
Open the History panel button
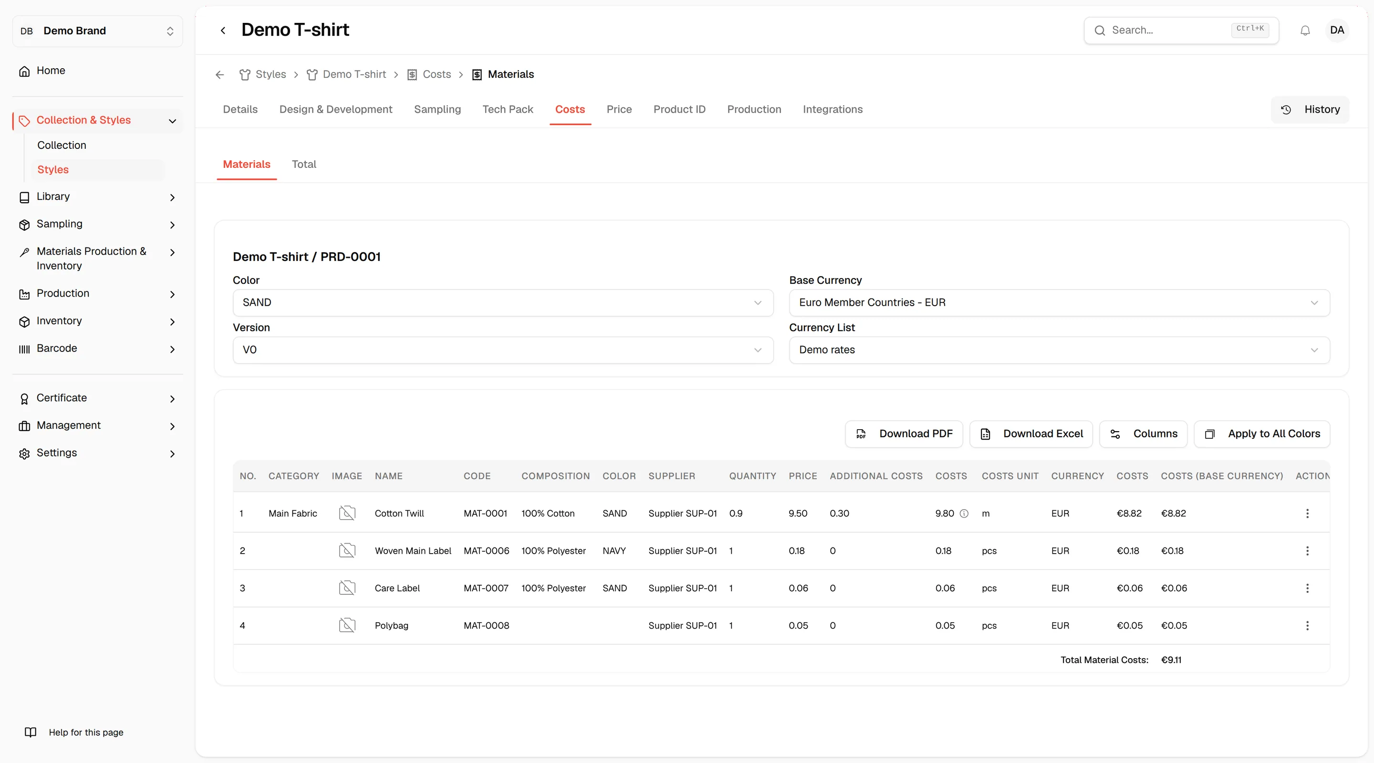(1310, 109)
